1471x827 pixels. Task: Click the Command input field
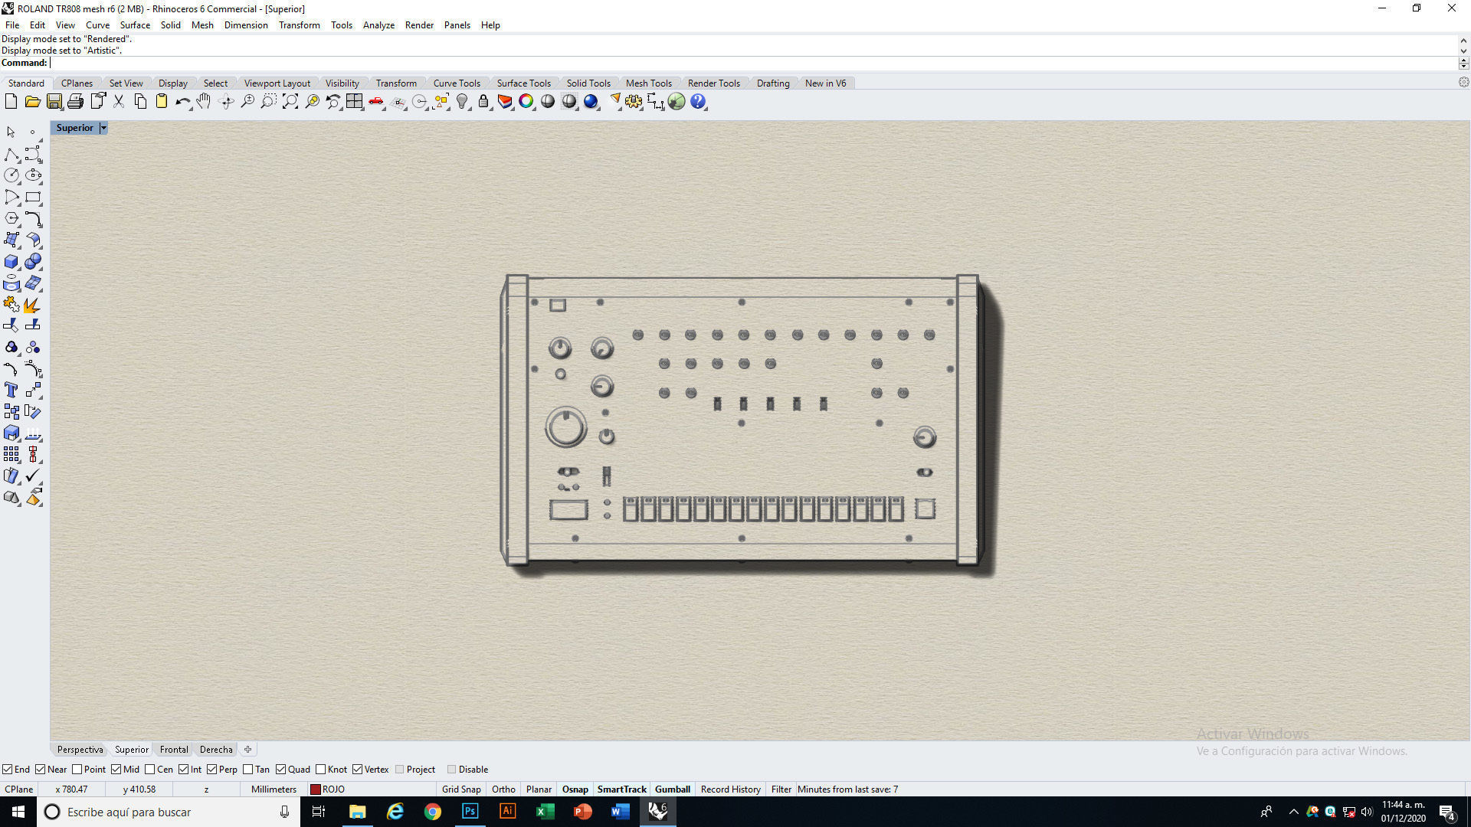(x=753, y=63)
